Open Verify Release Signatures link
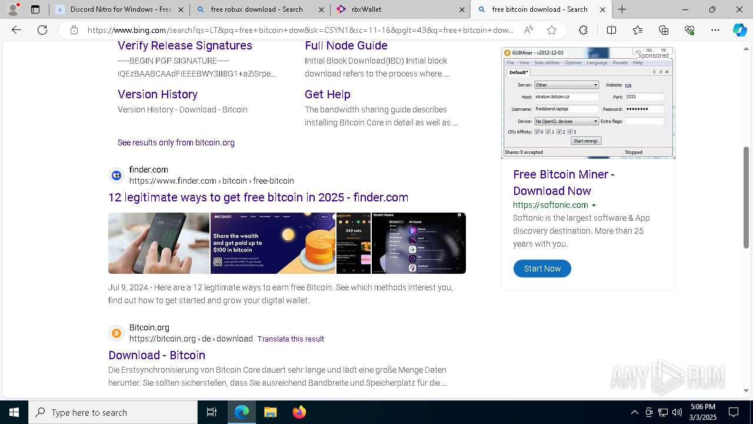 [185, 45]
